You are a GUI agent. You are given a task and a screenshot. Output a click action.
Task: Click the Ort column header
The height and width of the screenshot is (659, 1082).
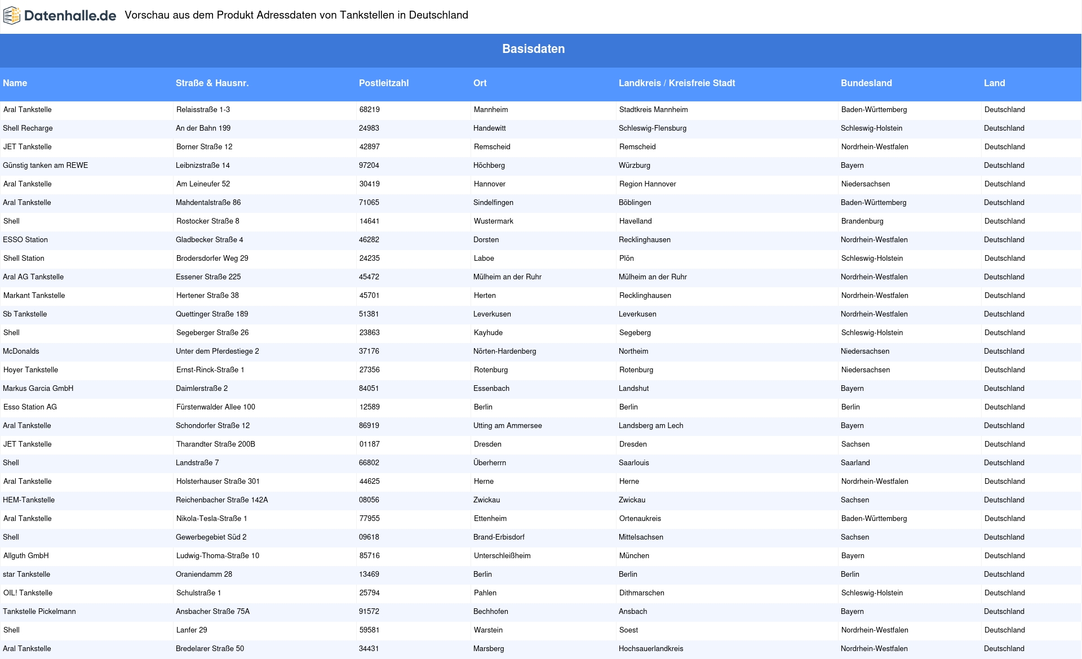pyautogui.click(x=480, y=83)
